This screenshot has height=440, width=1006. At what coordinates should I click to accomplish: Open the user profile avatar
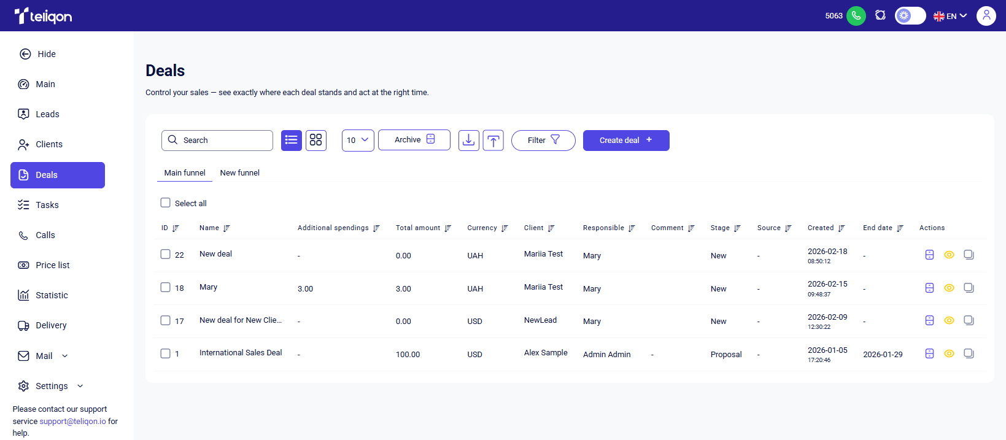[986, 16]
